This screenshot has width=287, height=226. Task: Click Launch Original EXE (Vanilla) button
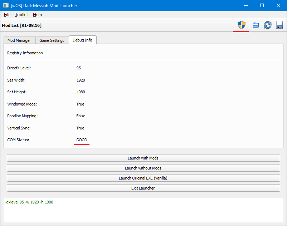143,178
